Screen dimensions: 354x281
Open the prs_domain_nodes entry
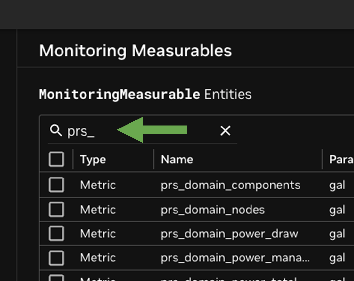(x=213, y=210)
